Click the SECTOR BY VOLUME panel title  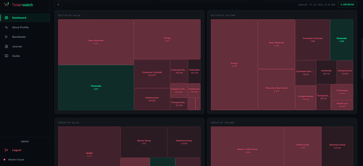(x=223, y=15)
